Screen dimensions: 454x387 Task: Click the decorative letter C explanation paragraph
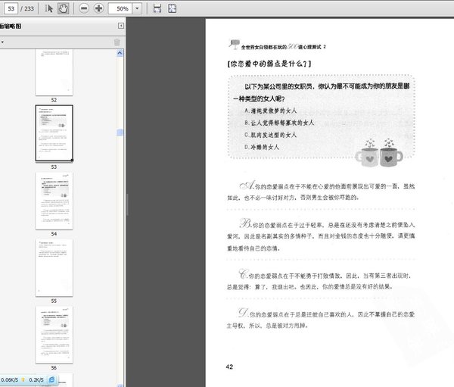click(319, 279)
